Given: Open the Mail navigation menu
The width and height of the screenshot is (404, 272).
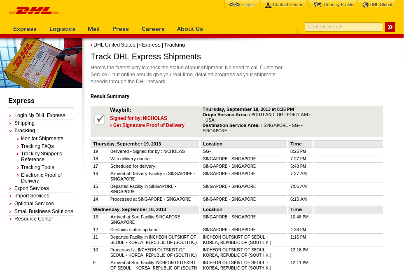Looking at the screenshot, I should pyautogui.click(x=93, y=29).
